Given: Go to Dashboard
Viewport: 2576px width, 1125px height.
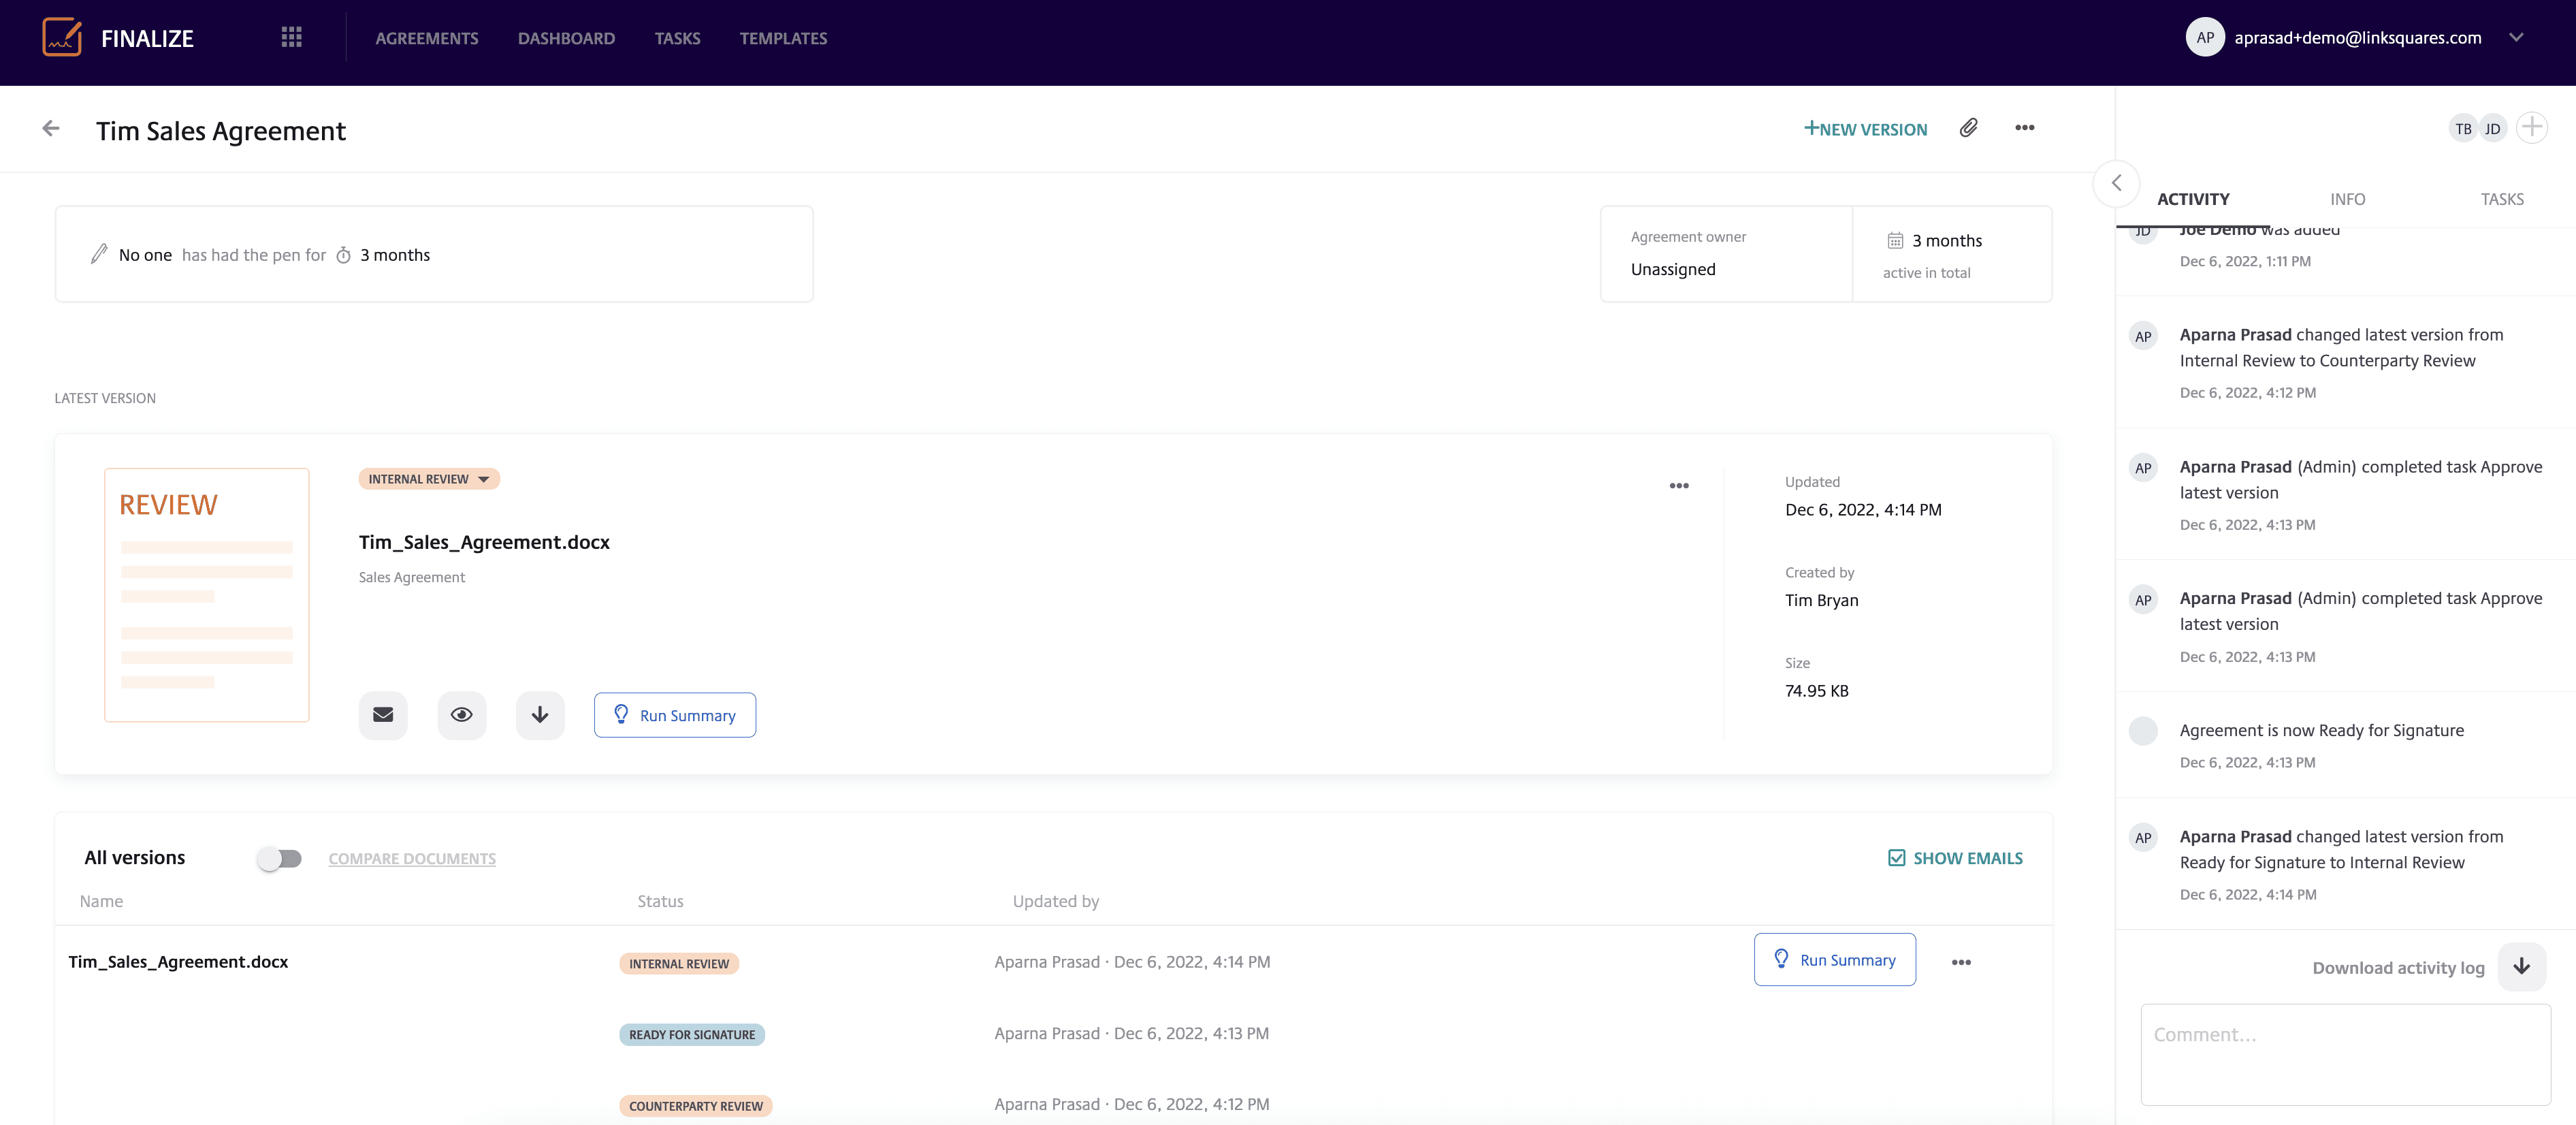Looking at the screenshot, I should (x=566, y=38).
